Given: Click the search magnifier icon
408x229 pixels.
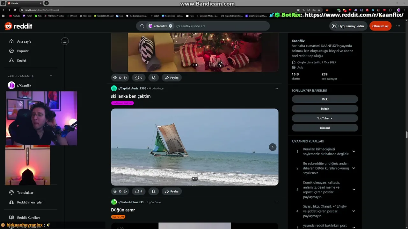Looking at the screenshot, I should coord(142,26).
